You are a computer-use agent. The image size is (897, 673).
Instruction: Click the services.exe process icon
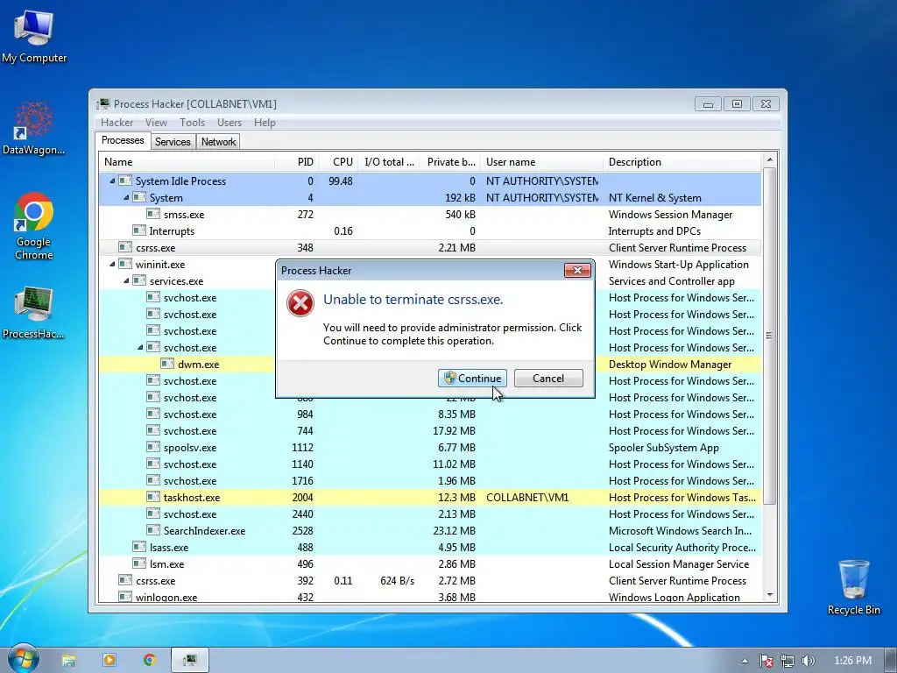tap(139, 280)
